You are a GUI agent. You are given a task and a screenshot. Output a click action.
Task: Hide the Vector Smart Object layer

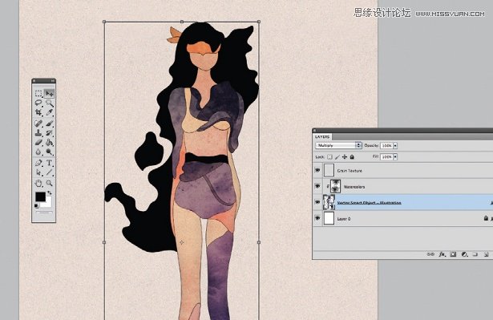[x=317, y=202]
